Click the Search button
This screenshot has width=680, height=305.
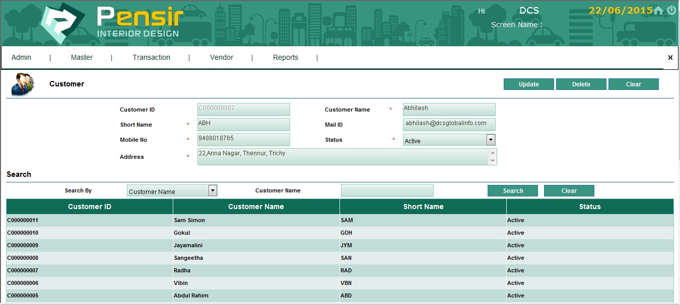click(x=512, y=191)
